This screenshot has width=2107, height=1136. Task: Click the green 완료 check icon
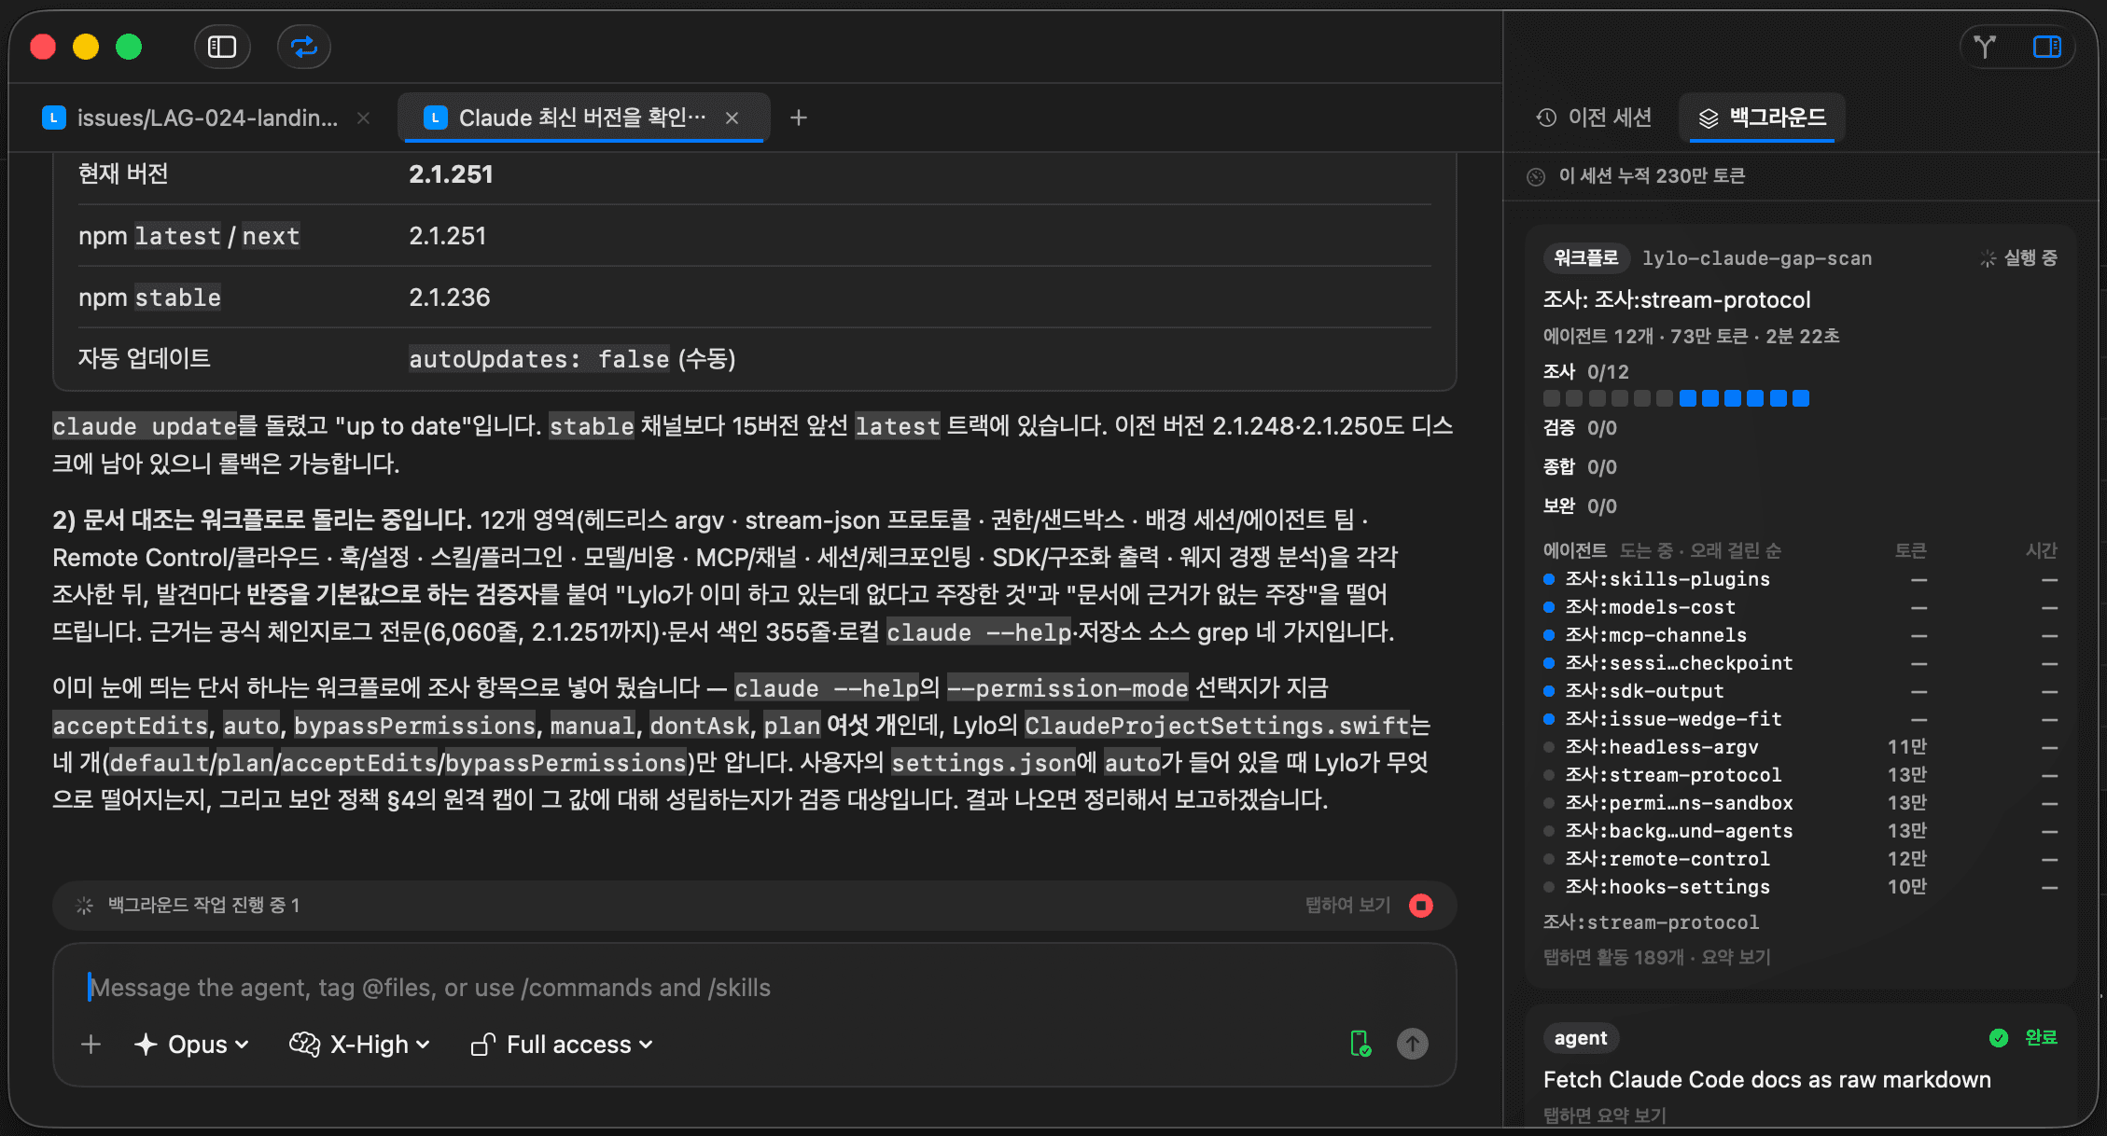[1999, 1038]
